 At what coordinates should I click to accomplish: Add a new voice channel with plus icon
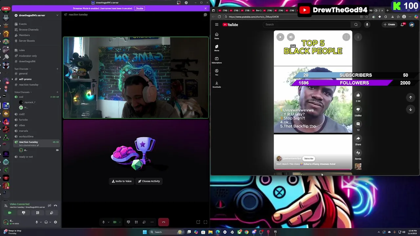[x=57, y=92]
